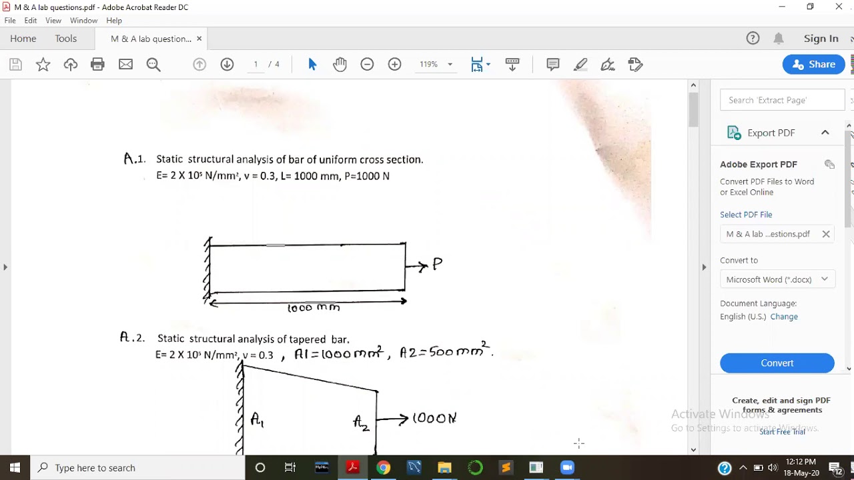The width and height of the screenshot is (854, 480).
Task: Select the M & A lab question document tab
Action: pyautogui.click(x=151, y=39)
